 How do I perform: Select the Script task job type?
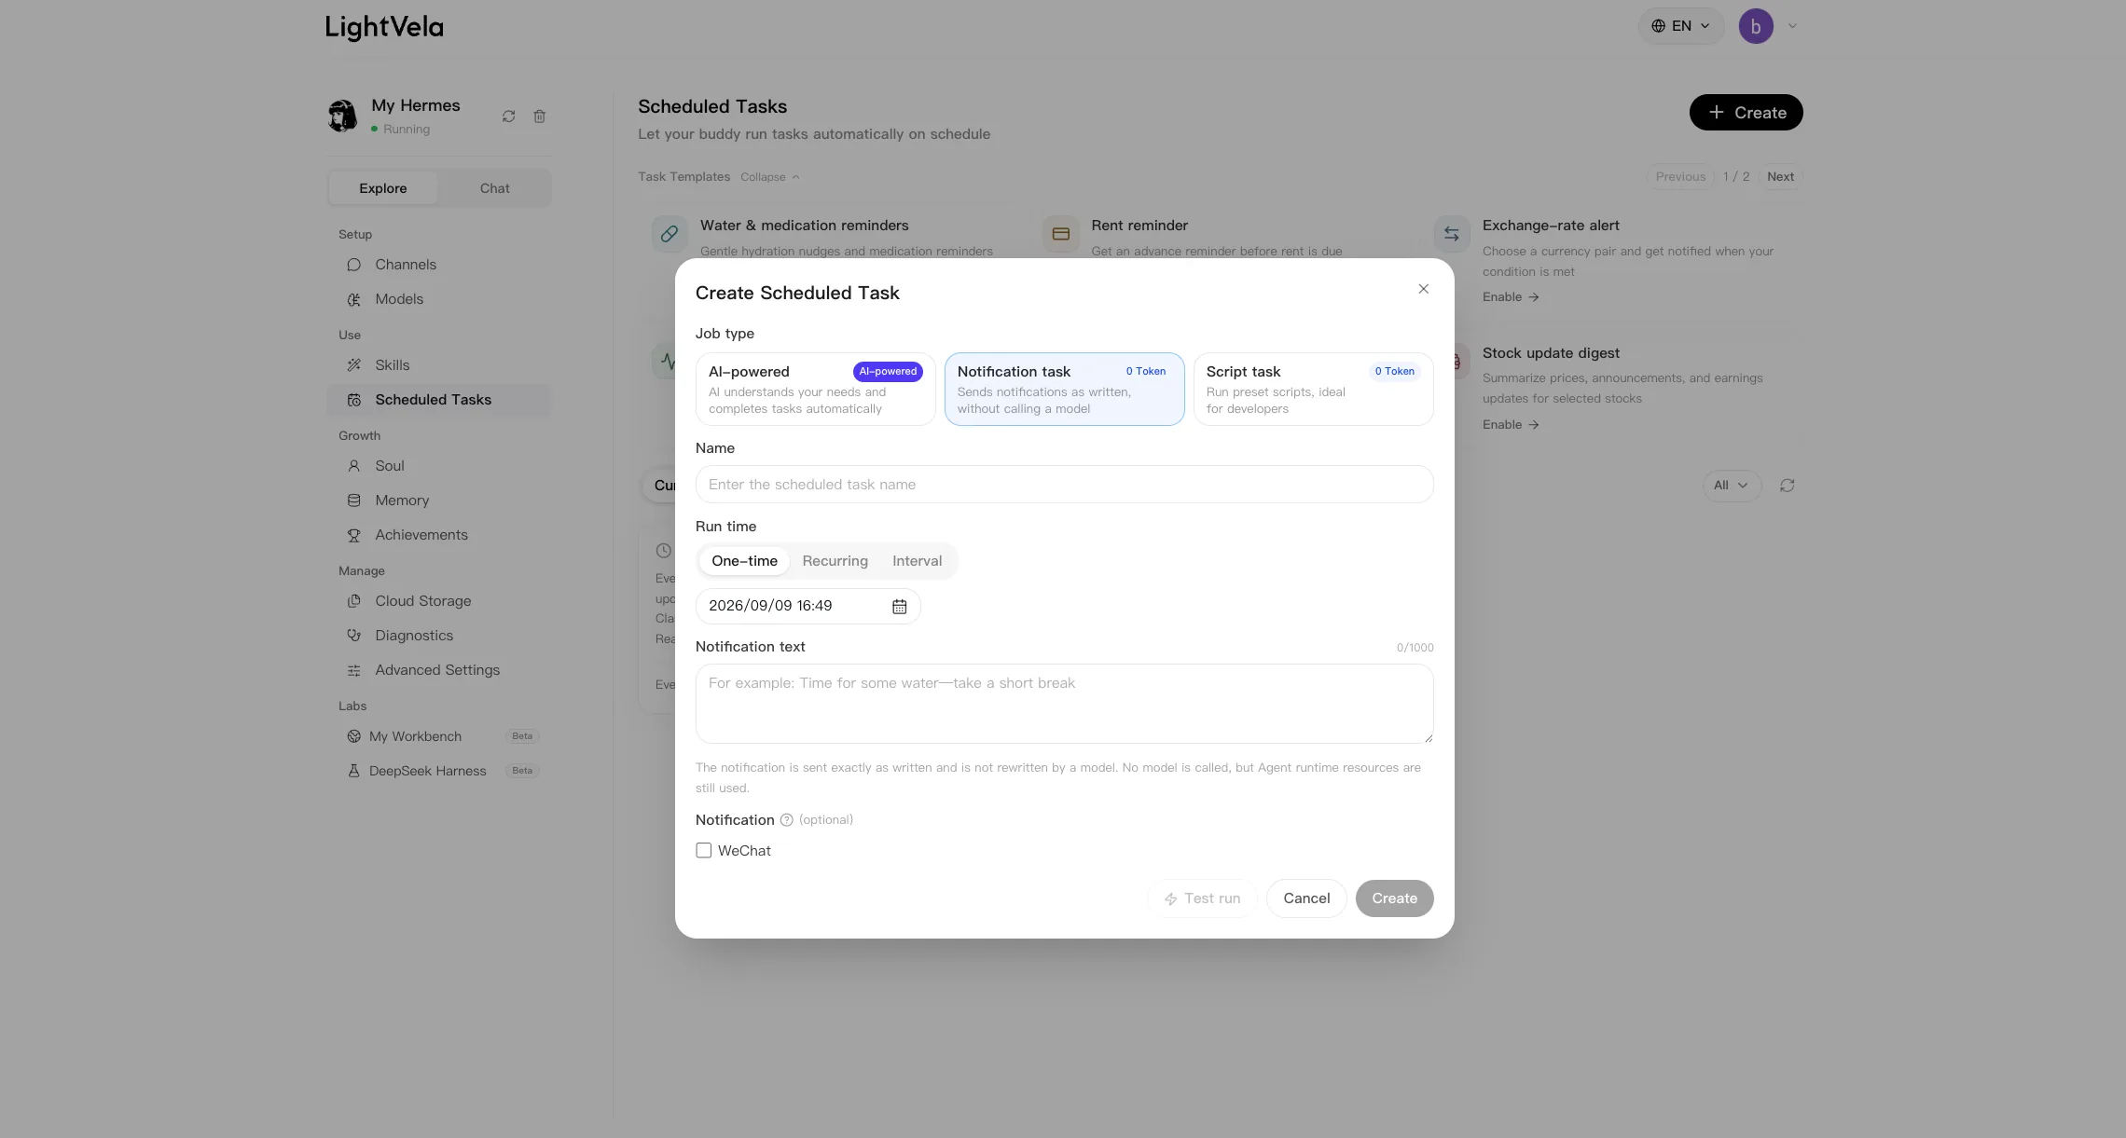1313,390
